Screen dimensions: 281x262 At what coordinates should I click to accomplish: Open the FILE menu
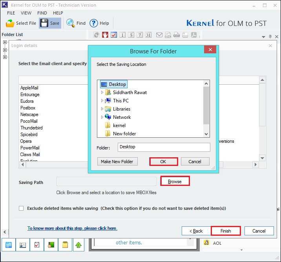(x=11, y=13)
